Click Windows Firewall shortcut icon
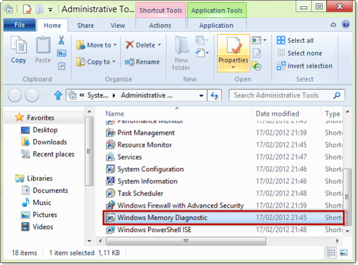The height and width of the screenshot is (265, 358). 111,205
